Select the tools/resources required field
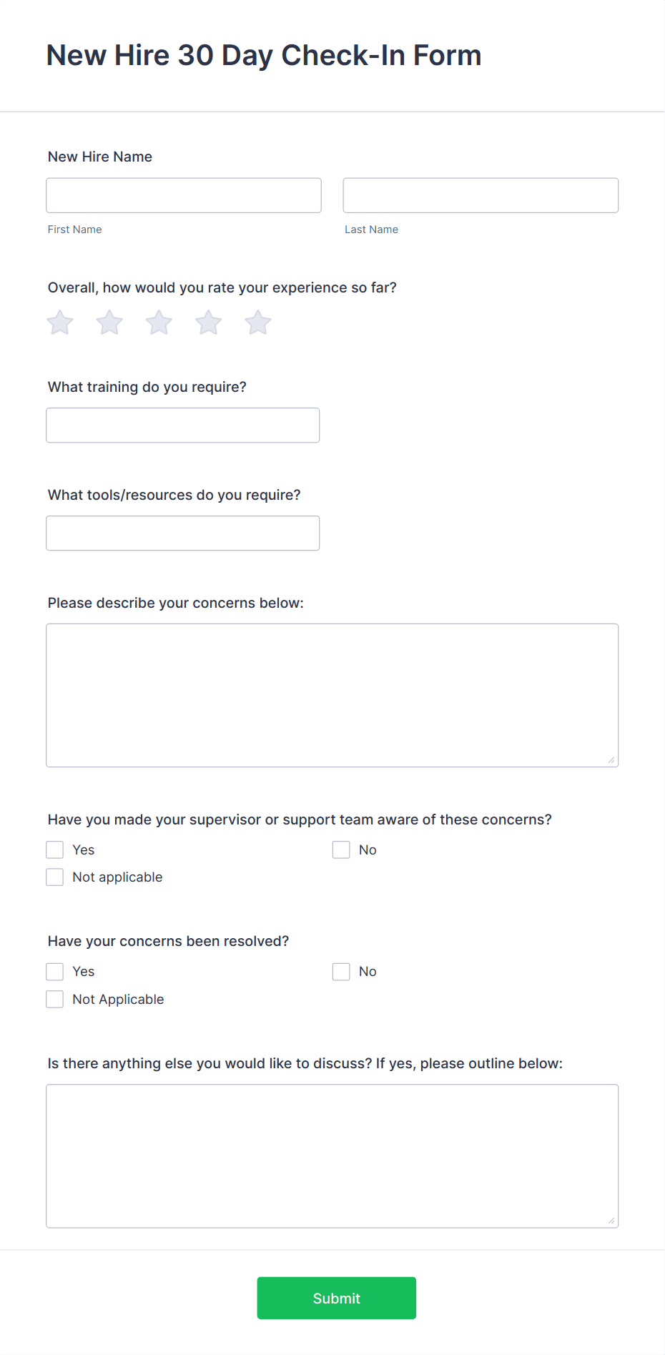Screen dimensions: 665x1355 click(183, 533)
